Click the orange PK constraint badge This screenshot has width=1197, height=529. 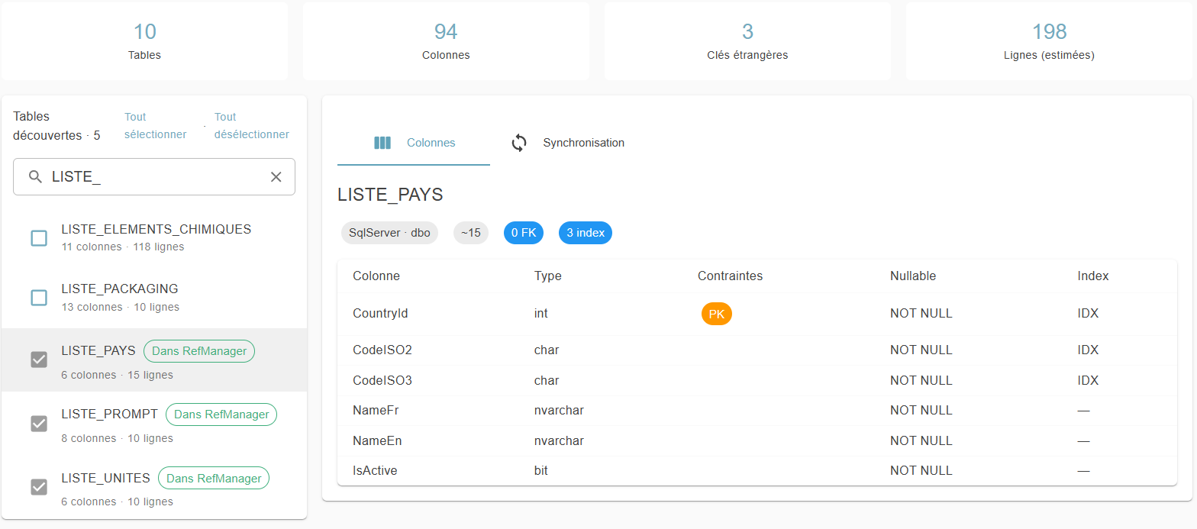click(x=717, y=314)
